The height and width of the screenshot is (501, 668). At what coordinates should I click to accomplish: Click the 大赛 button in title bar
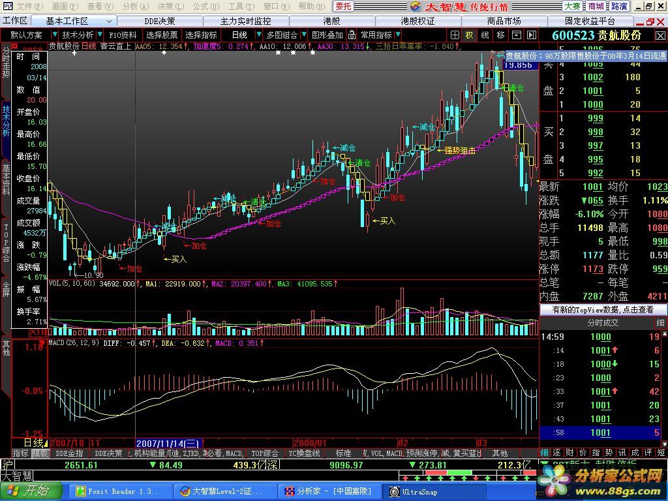coord(572,7)
